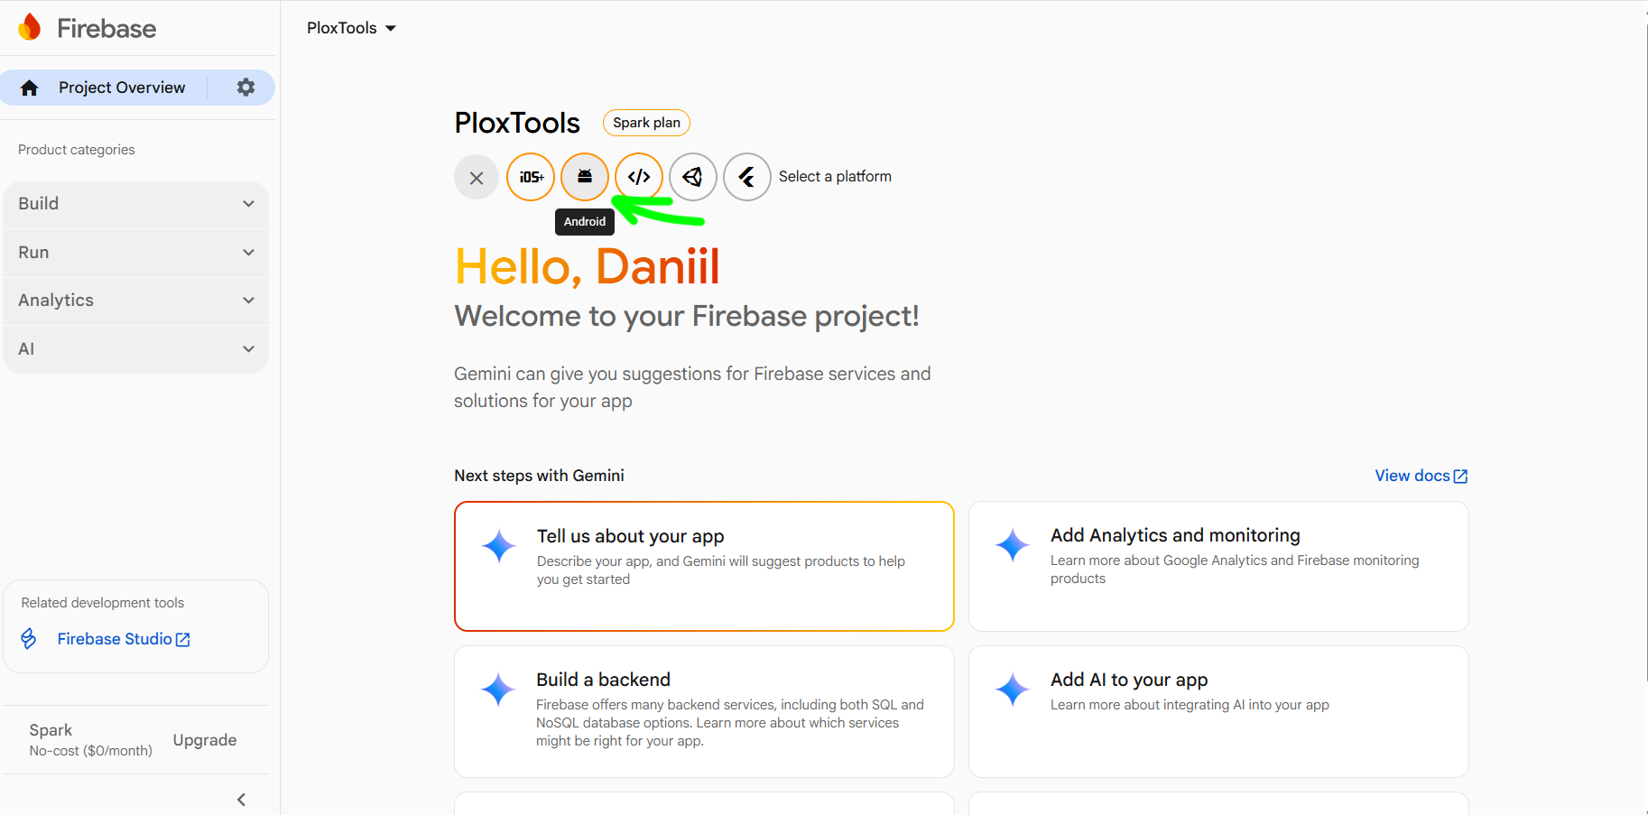
Task: Click the iOS+ platform icon
Action: tap(531, 177)
